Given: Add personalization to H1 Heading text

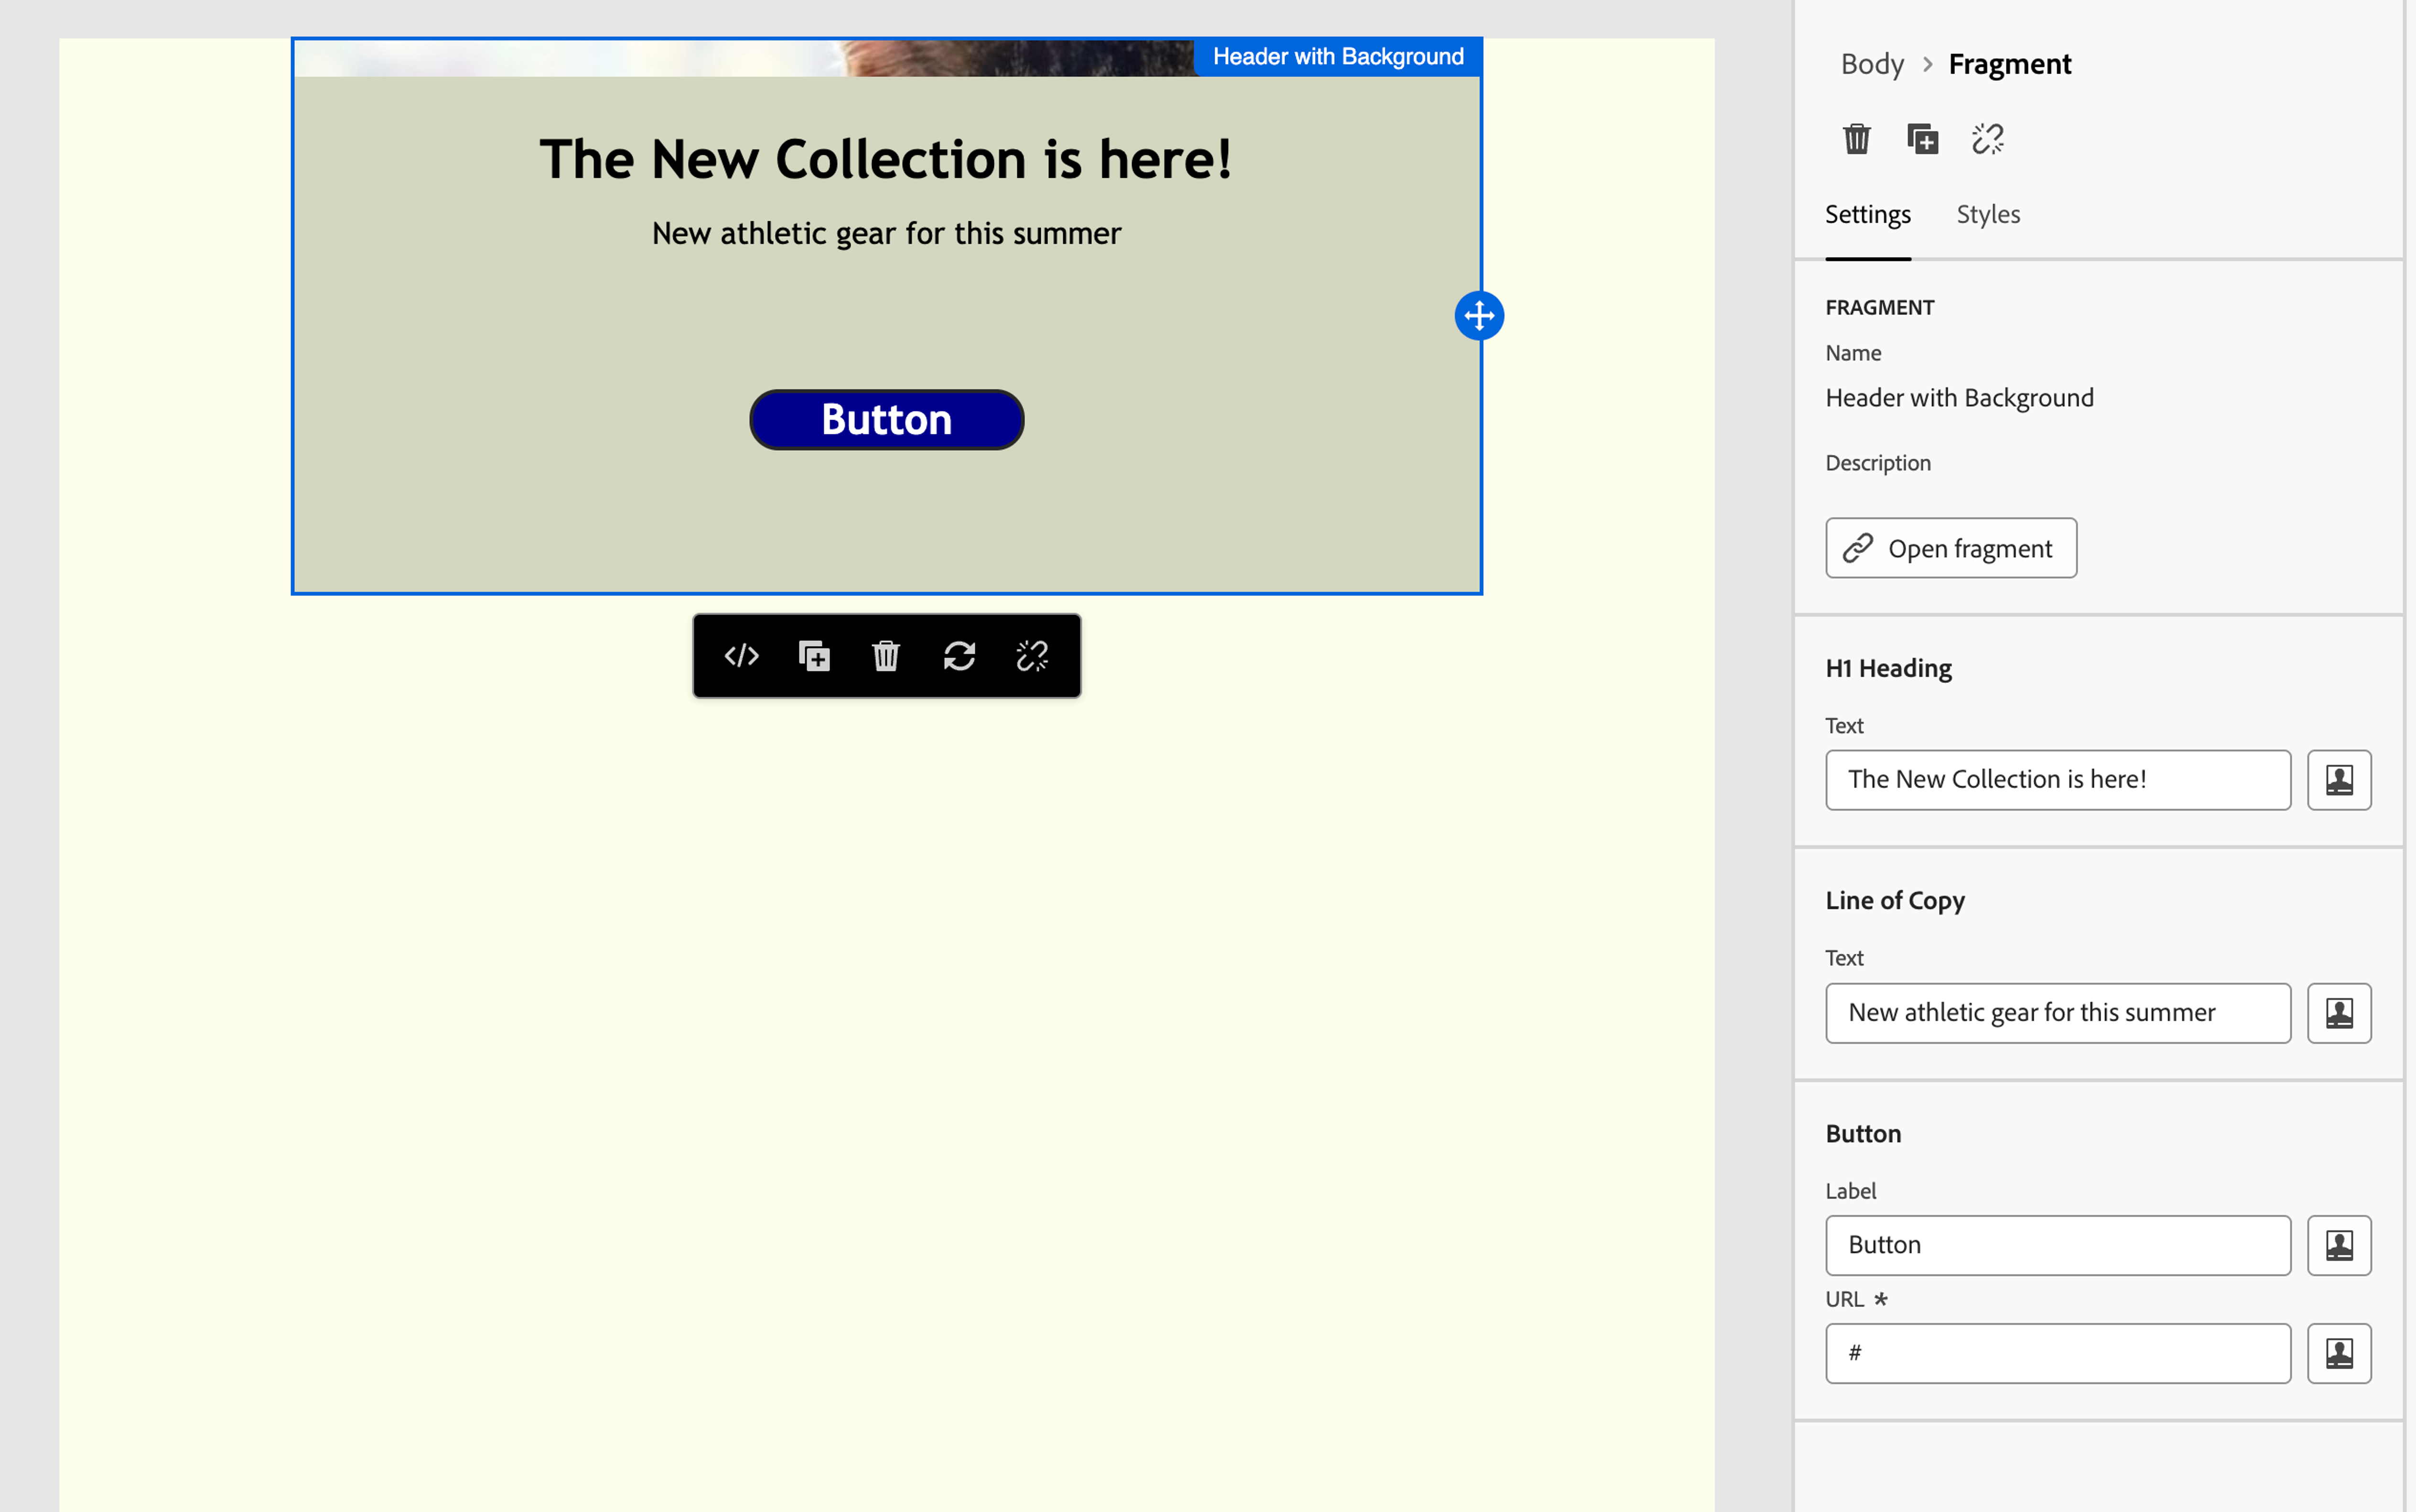Looking at the screenshot, I should click(2339, 780).
